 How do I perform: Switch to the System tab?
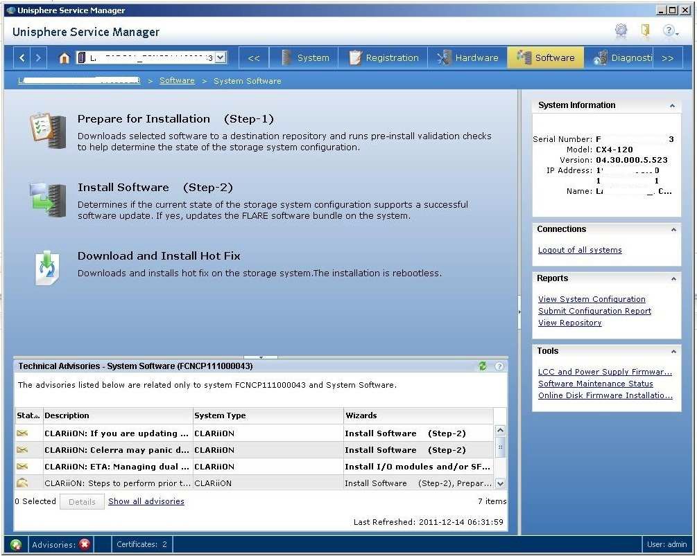[x=305, y=57]
